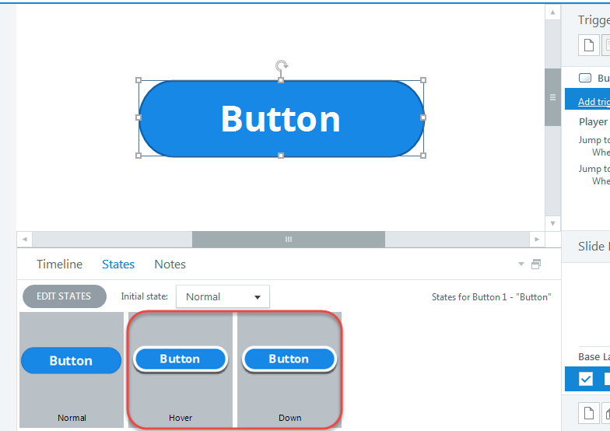610x431 pixels.
Task: Click the rotate handle above the button shape
Action: pos(282,66)
